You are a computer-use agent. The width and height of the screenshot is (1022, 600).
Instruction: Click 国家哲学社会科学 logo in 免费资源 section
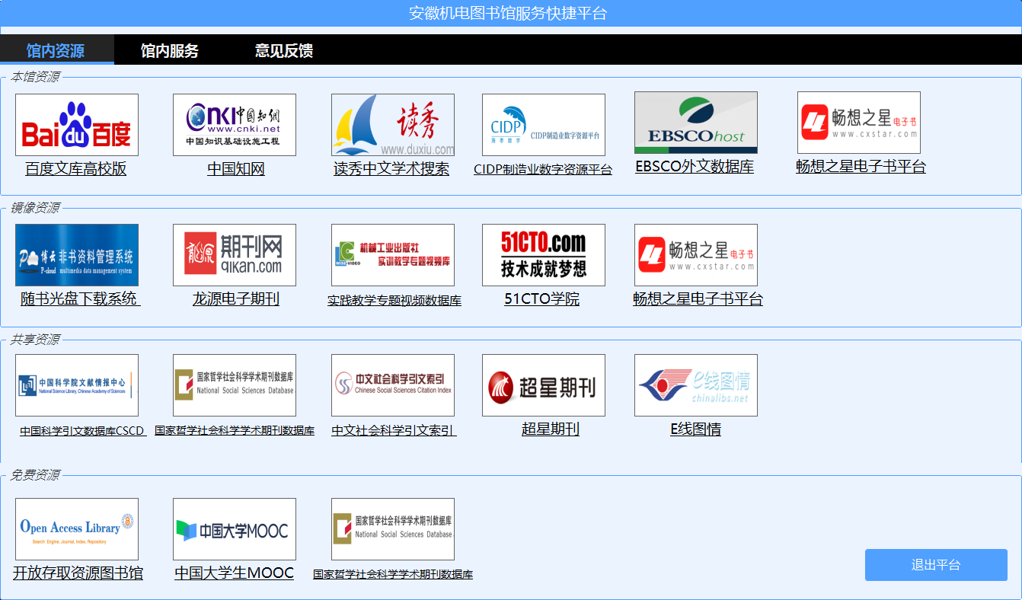(393, 529)
